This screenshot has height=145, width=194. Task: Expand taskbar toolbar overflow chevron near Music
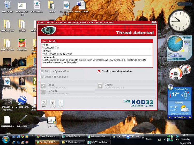154,135
